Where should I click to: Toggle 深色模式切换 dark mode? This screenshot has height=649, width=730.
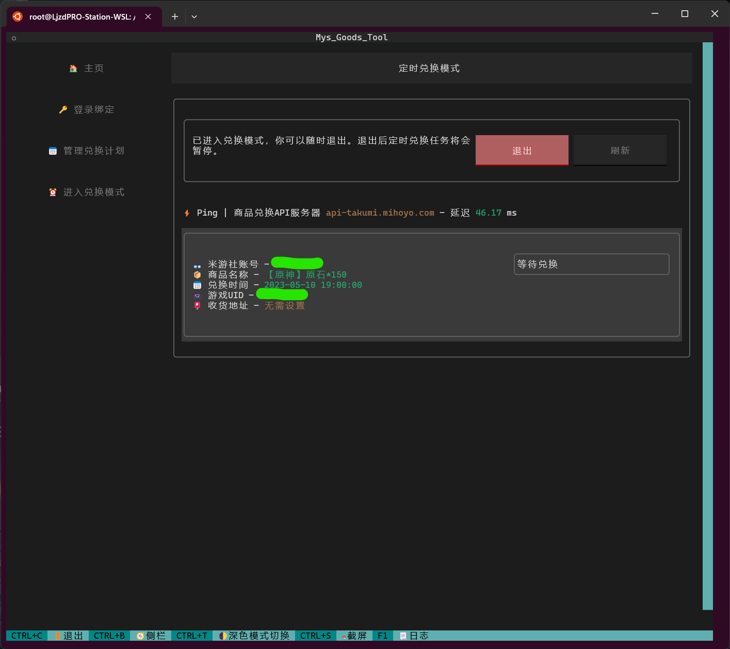coord(252,636)
